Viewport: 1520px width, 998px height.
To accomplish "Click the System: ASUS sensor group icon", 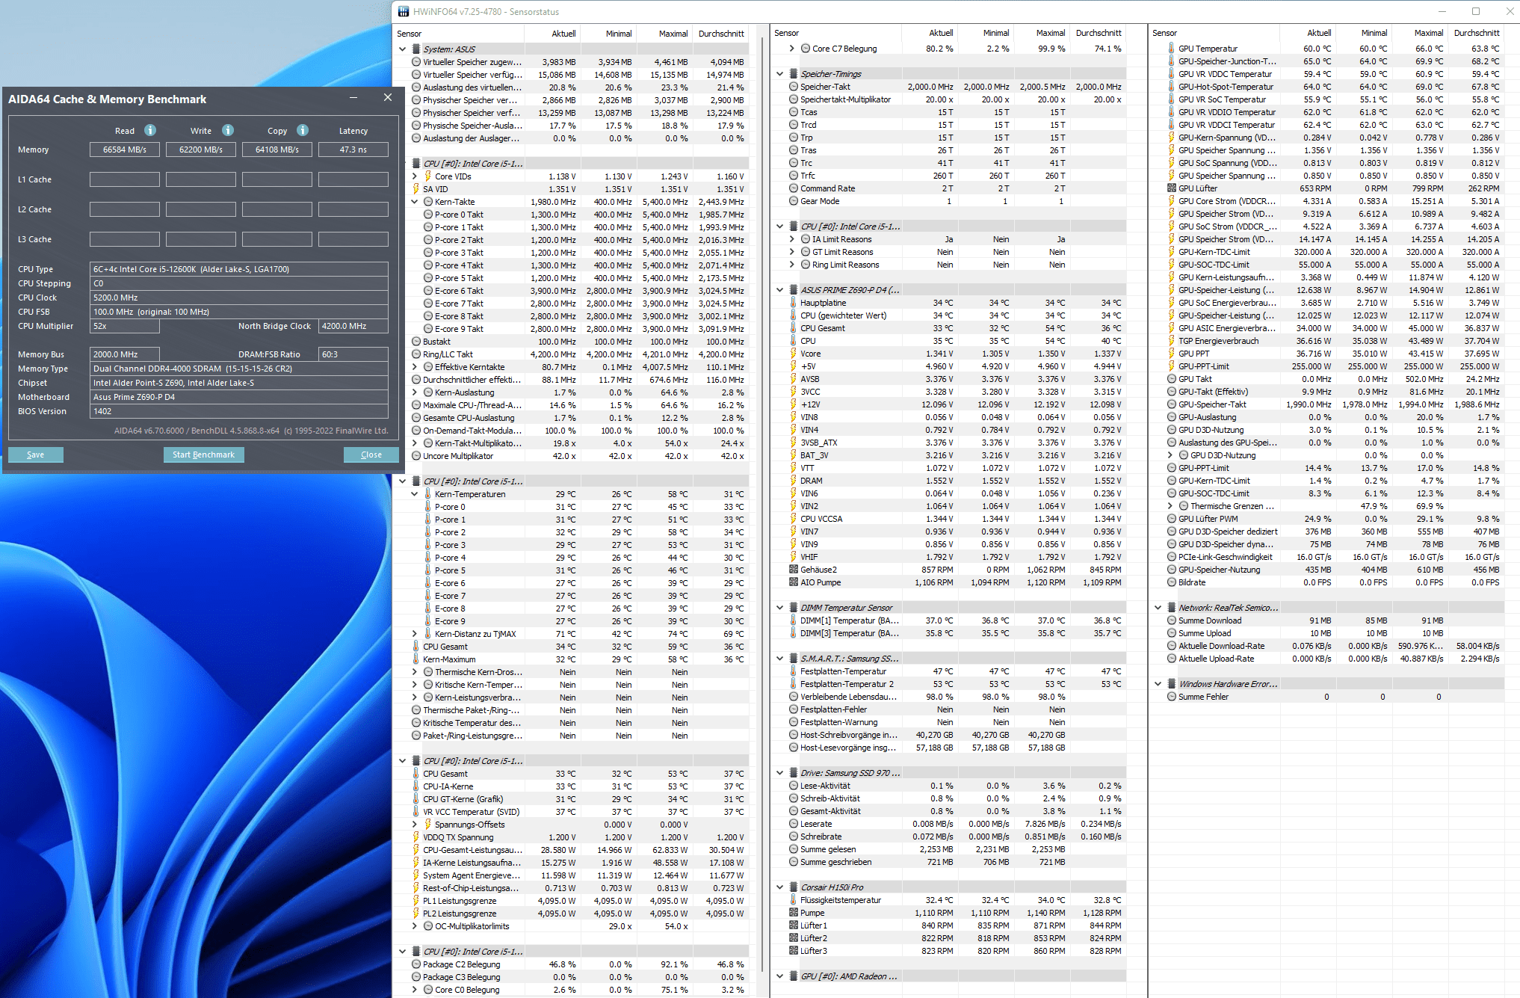I will 416,49.
